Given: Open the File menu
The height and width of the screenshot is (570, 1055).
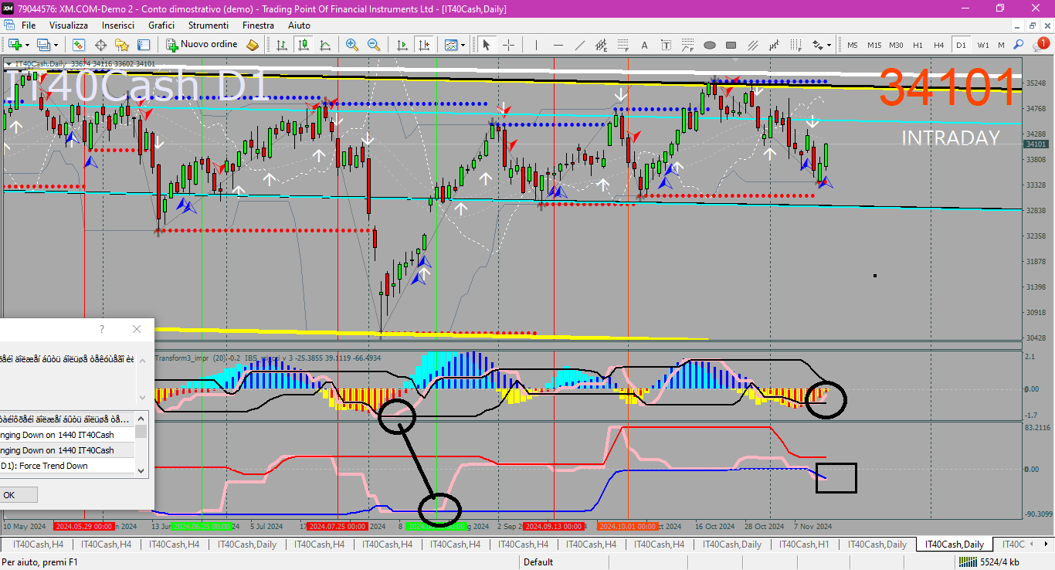Looking at the screenshot, I should (x=29, y=25).
